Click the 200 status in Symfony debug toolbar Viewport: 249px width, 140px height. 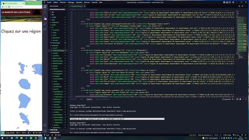[3, 133]
